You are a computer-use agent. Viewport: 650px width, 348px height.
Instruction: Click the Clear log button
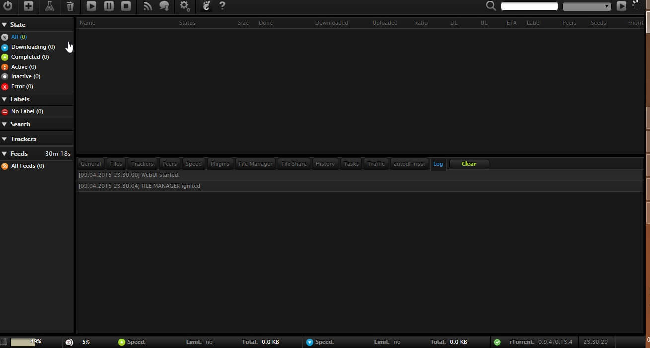(469, 164)
